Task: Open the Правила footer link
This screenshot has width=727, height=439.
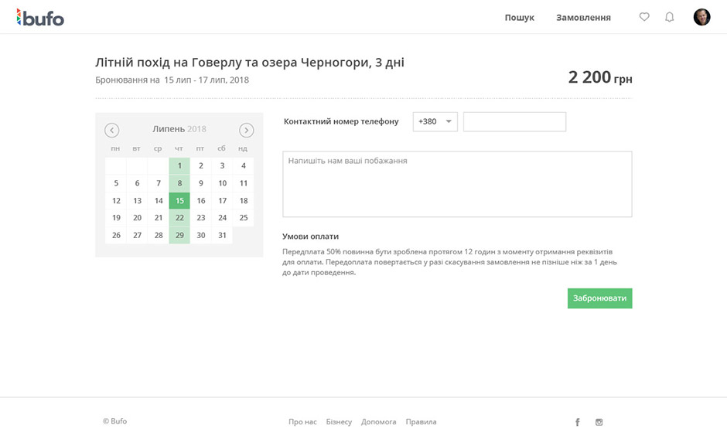Action: click(421, 422)
